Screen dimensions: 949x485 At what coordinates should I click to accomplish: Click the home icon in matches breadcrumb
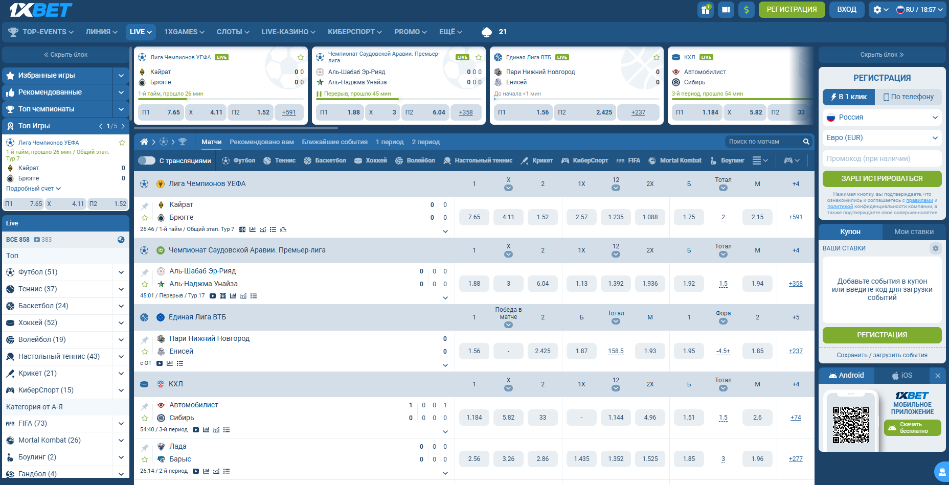[x=144, y=142]
